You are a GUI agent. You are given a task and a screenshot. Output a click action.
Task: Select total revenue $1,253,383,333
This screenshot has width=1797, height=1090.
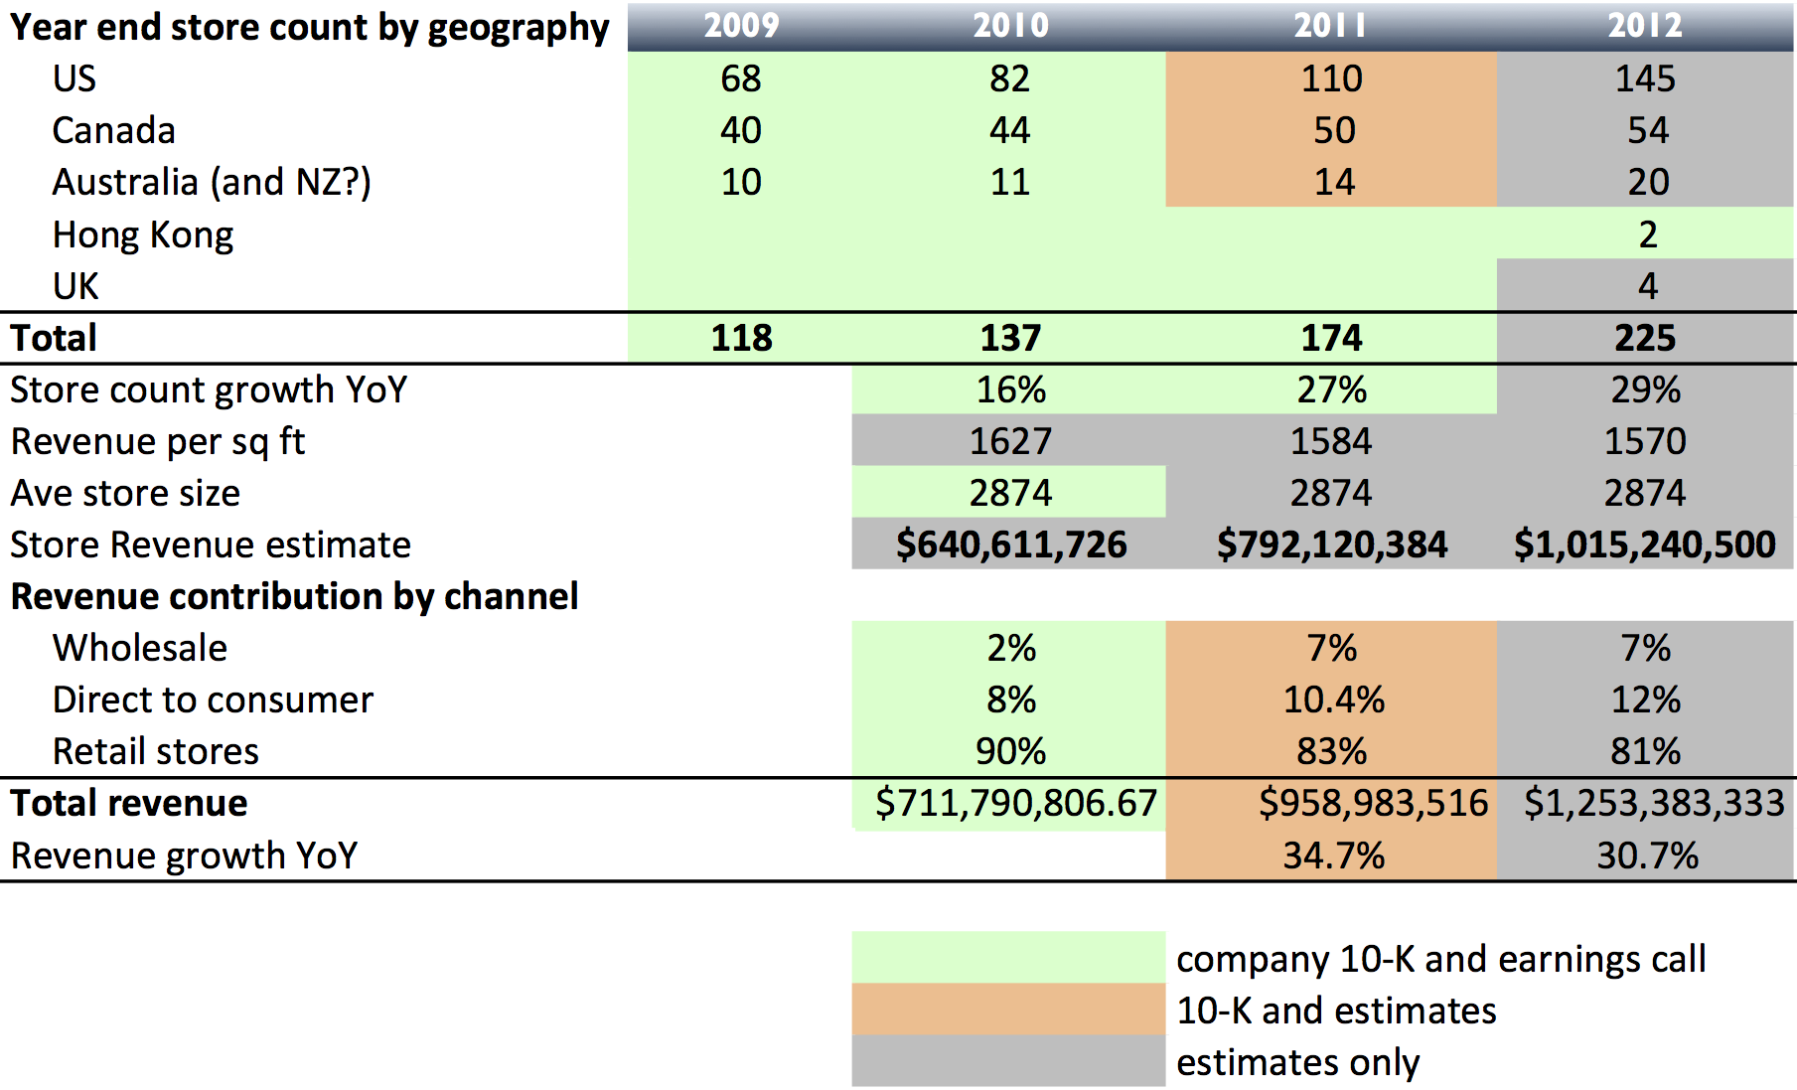[1655, 803]
